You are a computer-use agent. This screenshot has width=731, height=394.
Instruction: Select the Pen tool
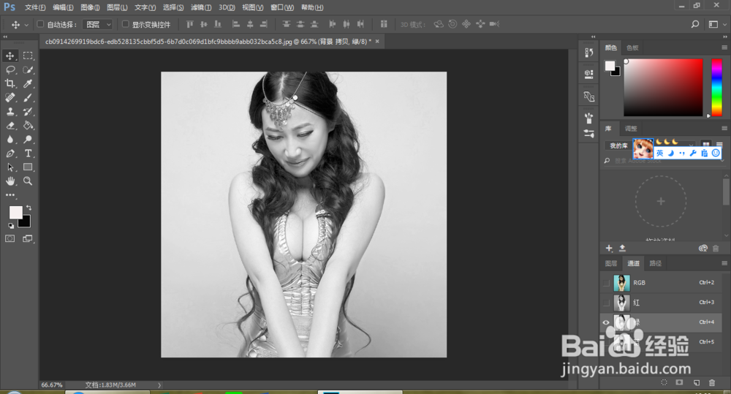10,154
